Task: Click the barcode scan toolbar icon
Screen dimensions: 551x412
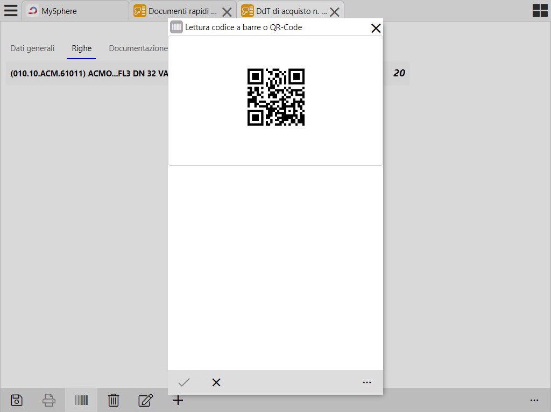Action: [81, 400]
